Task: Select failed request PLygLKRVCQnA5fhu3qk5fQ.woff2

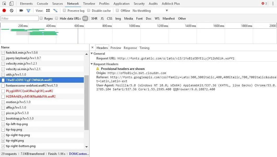Action: coord(42,91)
